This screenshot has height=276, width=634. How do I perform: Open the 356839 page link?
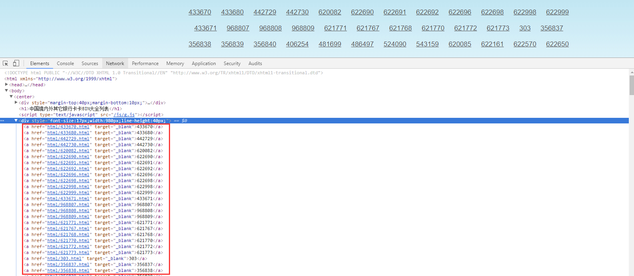[x=232, y=44]
